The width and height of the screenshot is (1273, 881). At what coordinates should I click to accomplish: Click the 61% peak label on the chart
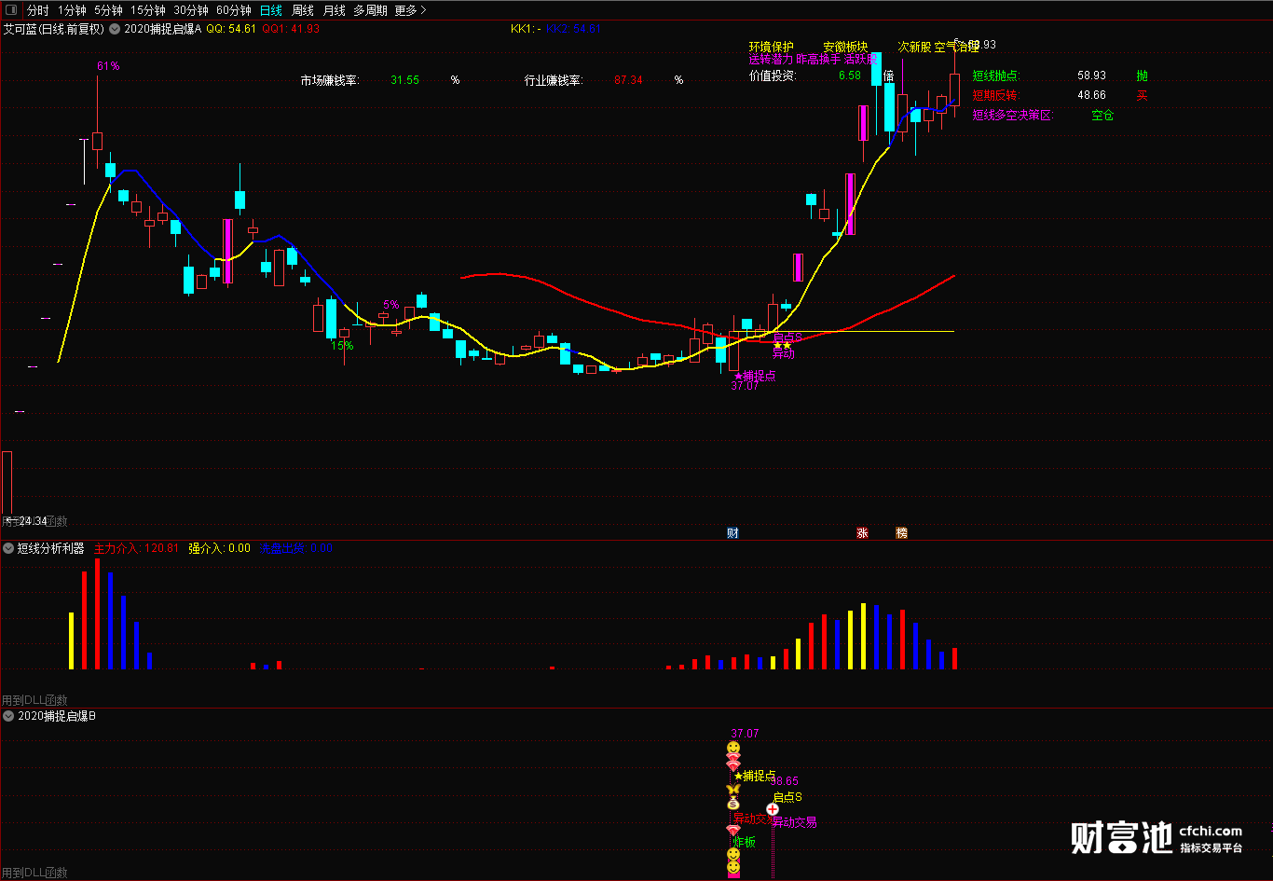[x=108, y=66]
